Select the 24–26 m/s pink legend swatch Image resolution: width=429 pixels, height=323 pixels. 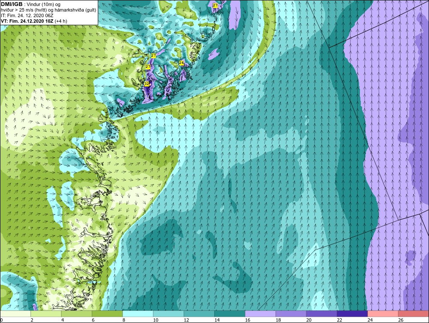click(383, 314)
